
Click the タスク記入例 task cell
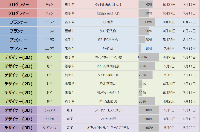(x=107, y=31)
